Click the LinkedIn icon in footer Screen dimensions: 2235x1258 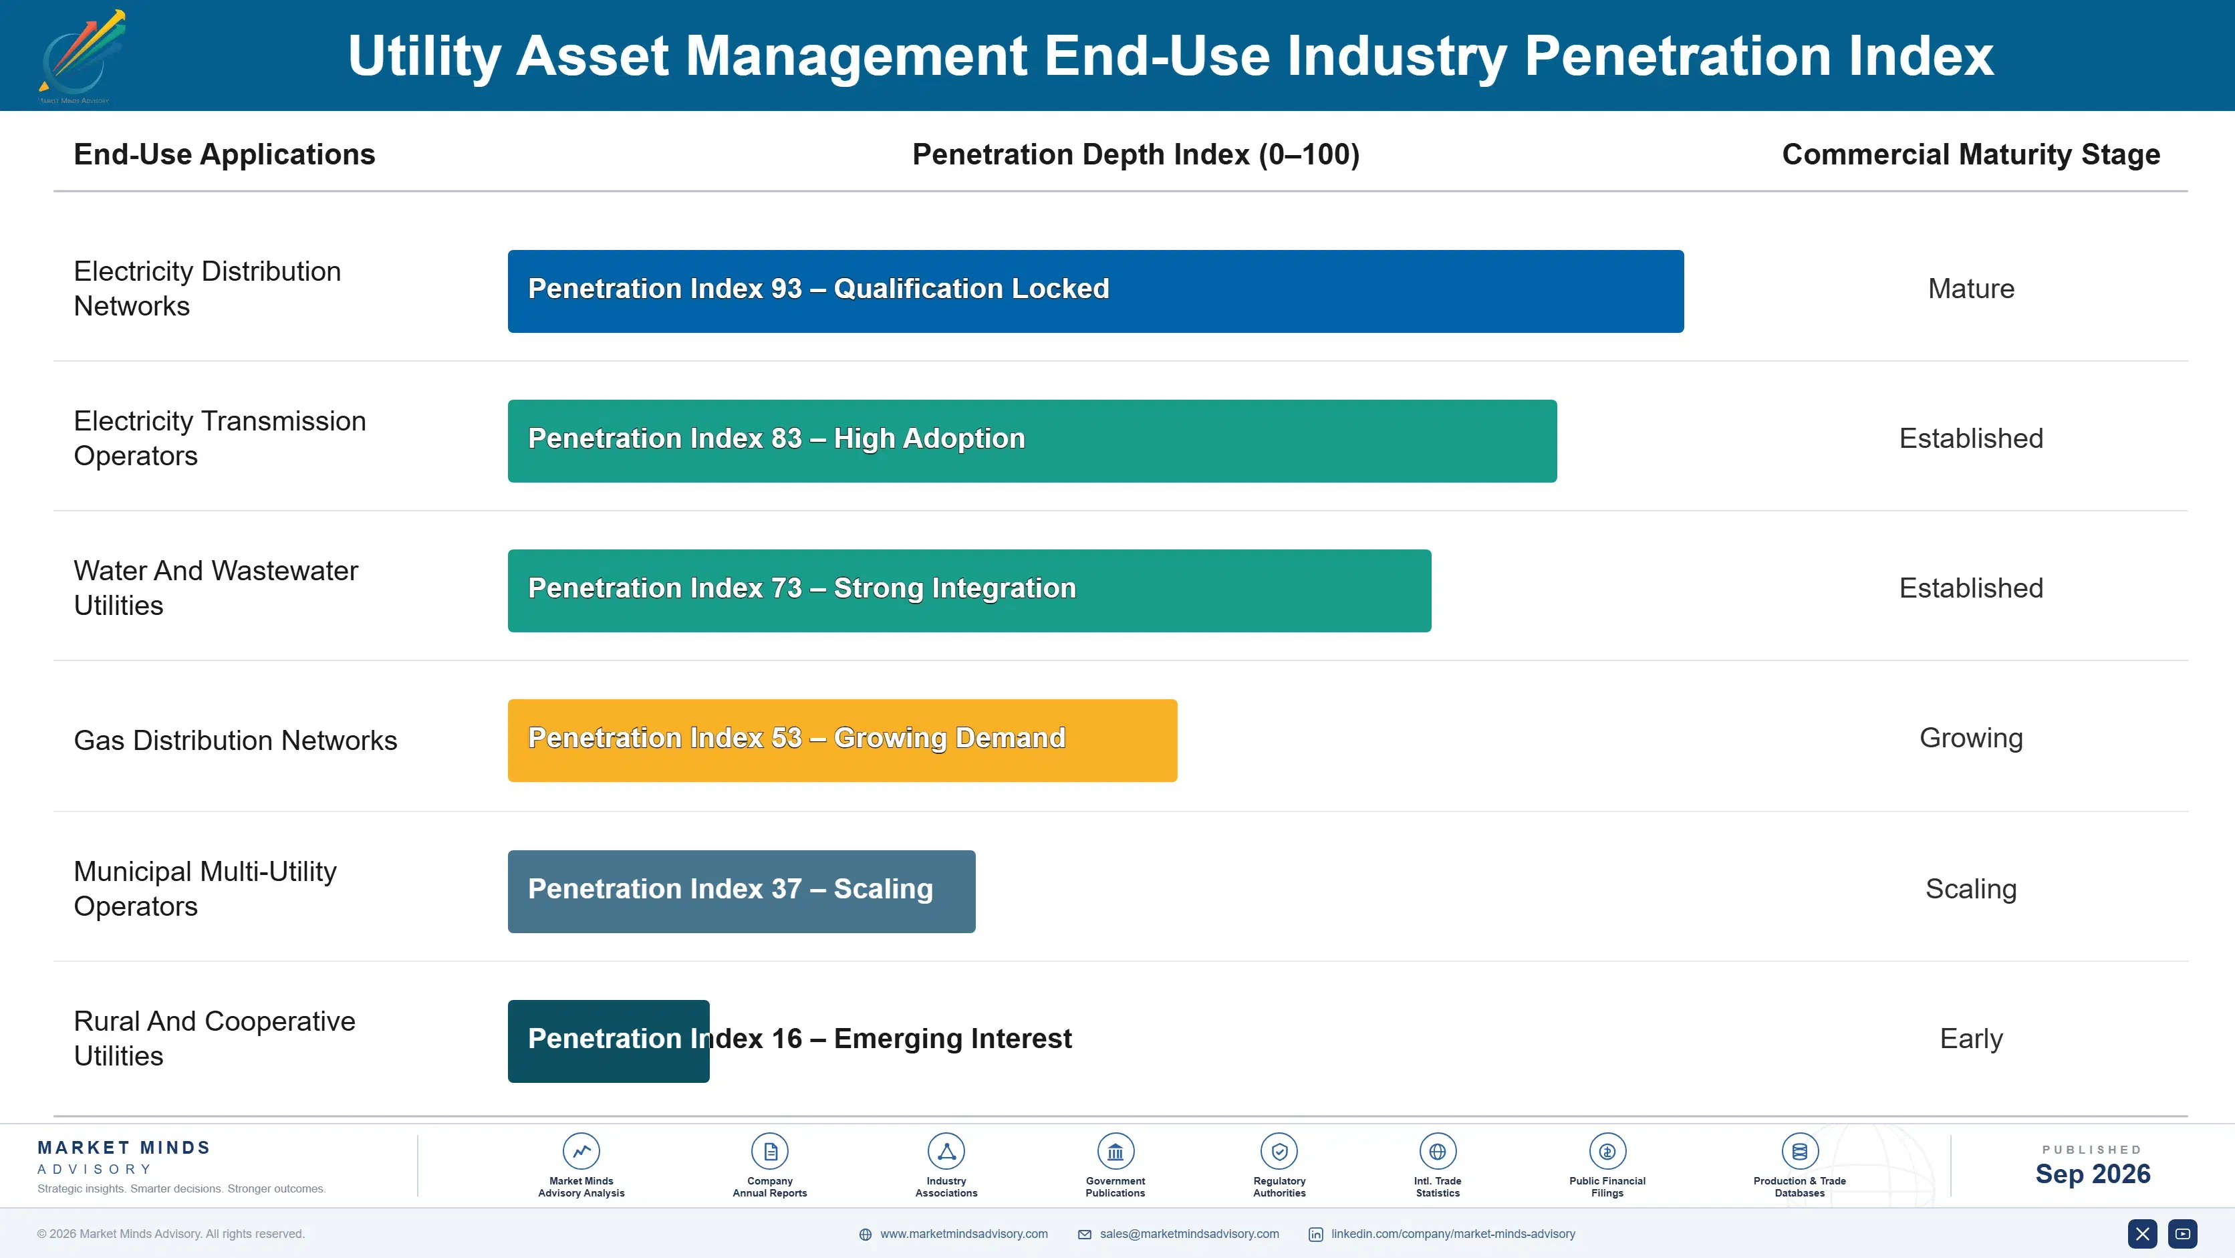1315,1234
